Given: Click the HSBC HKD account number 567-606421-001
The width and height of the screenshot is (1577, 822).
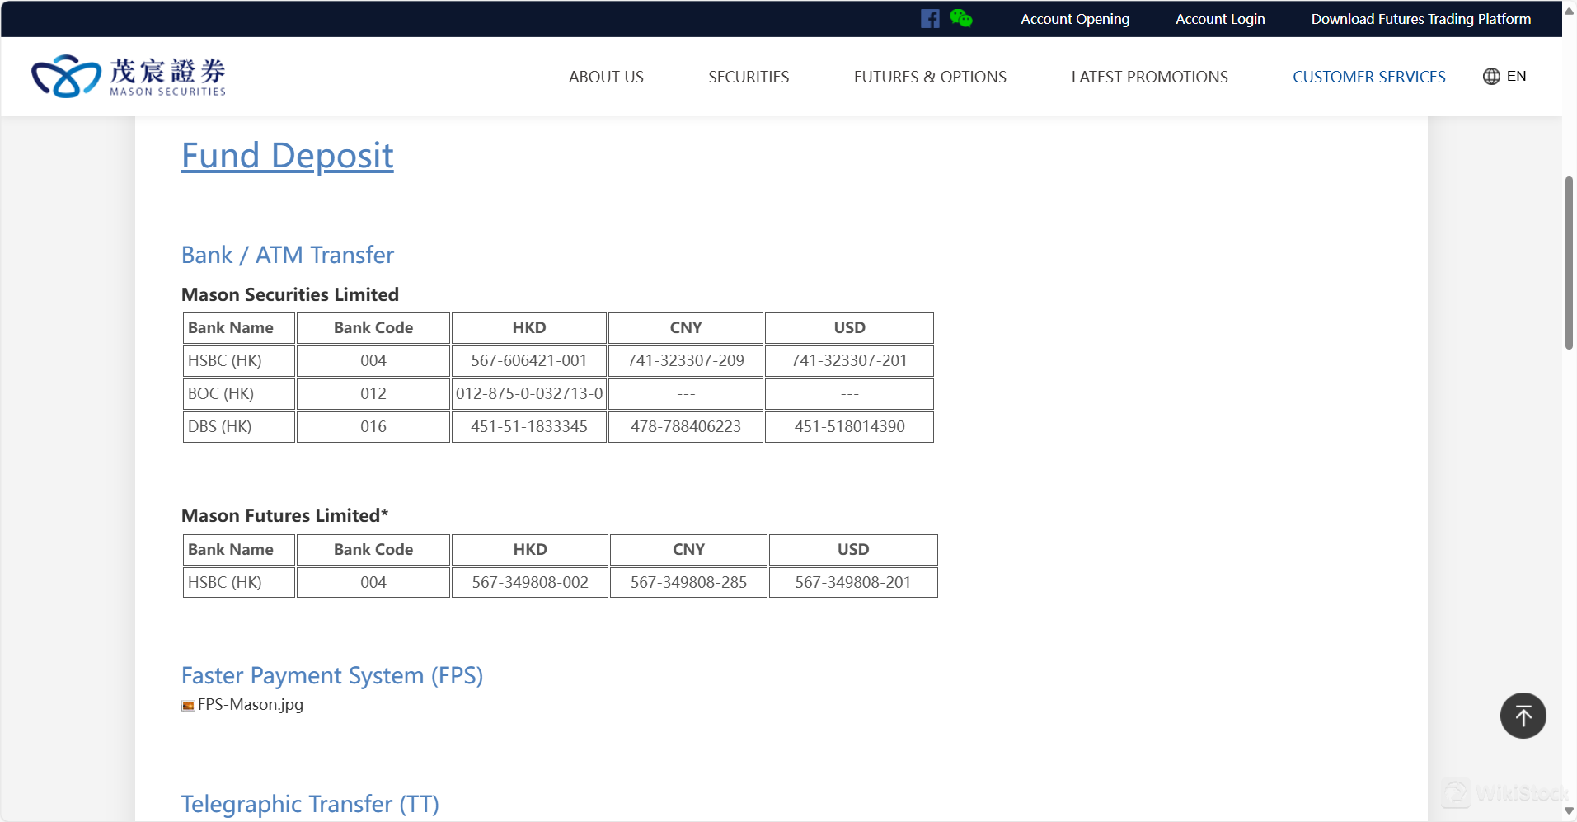Looking at the screenshot, I should tap(529, 360).
